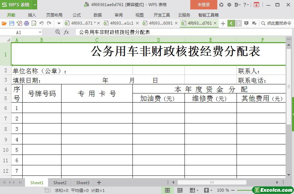Viewport: 294px width, 194px height.
Task: Click the Print Preview icon
Action: (34, 23)
